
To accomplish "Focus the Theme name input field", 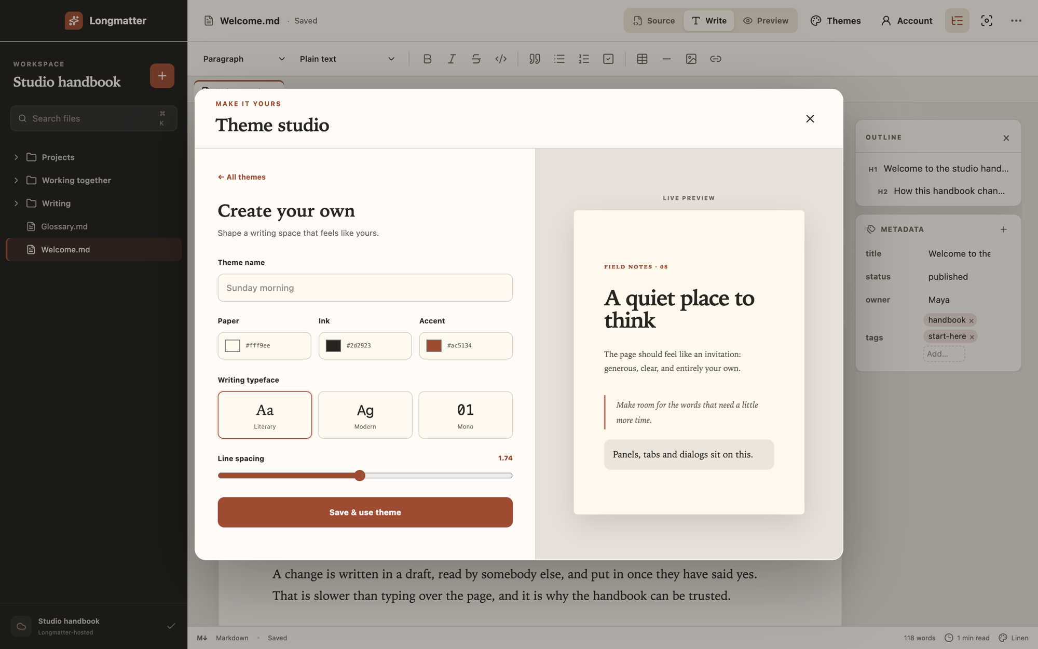I will [x=365, y=288].
